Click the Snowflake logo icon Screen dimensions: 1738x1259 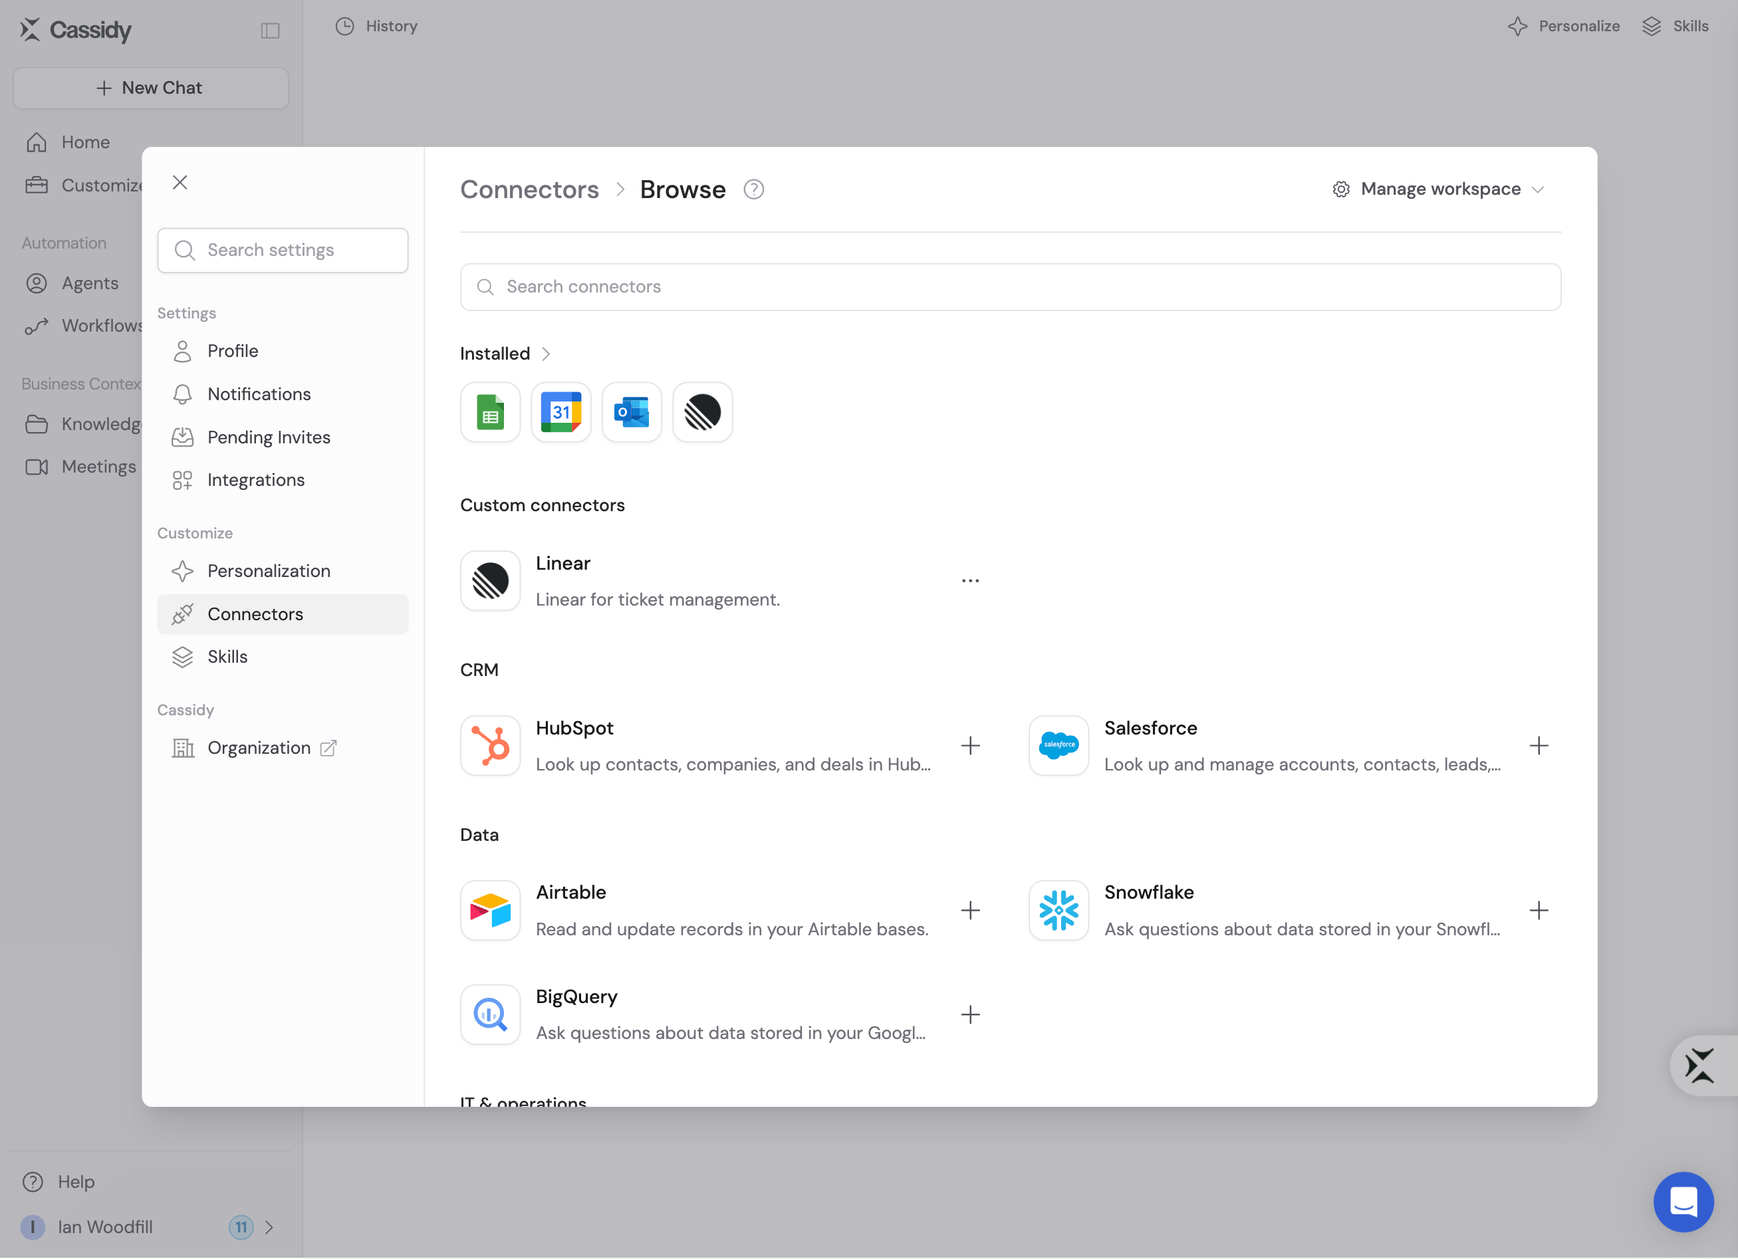(1059, 910)
